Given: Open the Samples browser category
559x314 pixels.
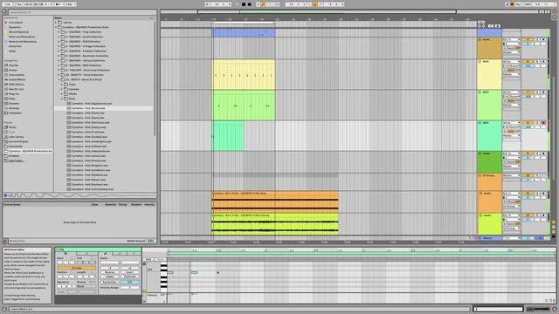Looking at the screenshot, I should [14, 104].
